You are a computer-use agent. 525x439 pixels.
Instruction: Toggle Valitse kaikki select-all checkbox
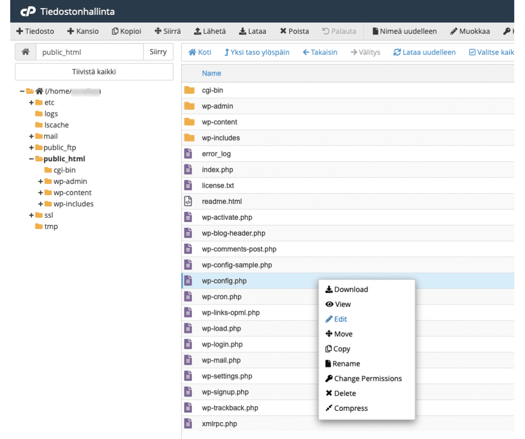(472, 52)
